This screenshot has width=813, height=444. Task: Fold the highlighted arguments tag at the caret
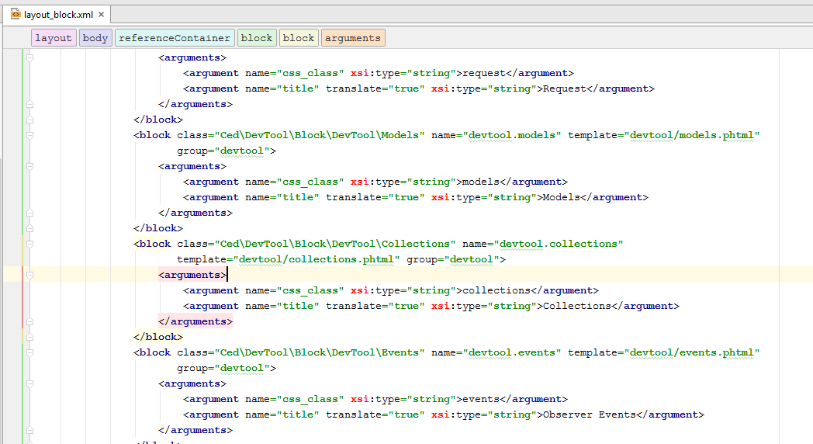click(x=29, y=275)
